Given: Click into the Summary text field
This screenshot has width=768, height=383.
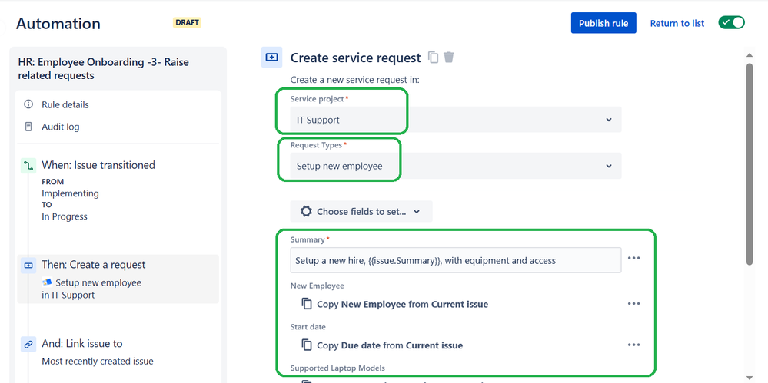Looking at the screenshot, I should (x=456, y=260).
